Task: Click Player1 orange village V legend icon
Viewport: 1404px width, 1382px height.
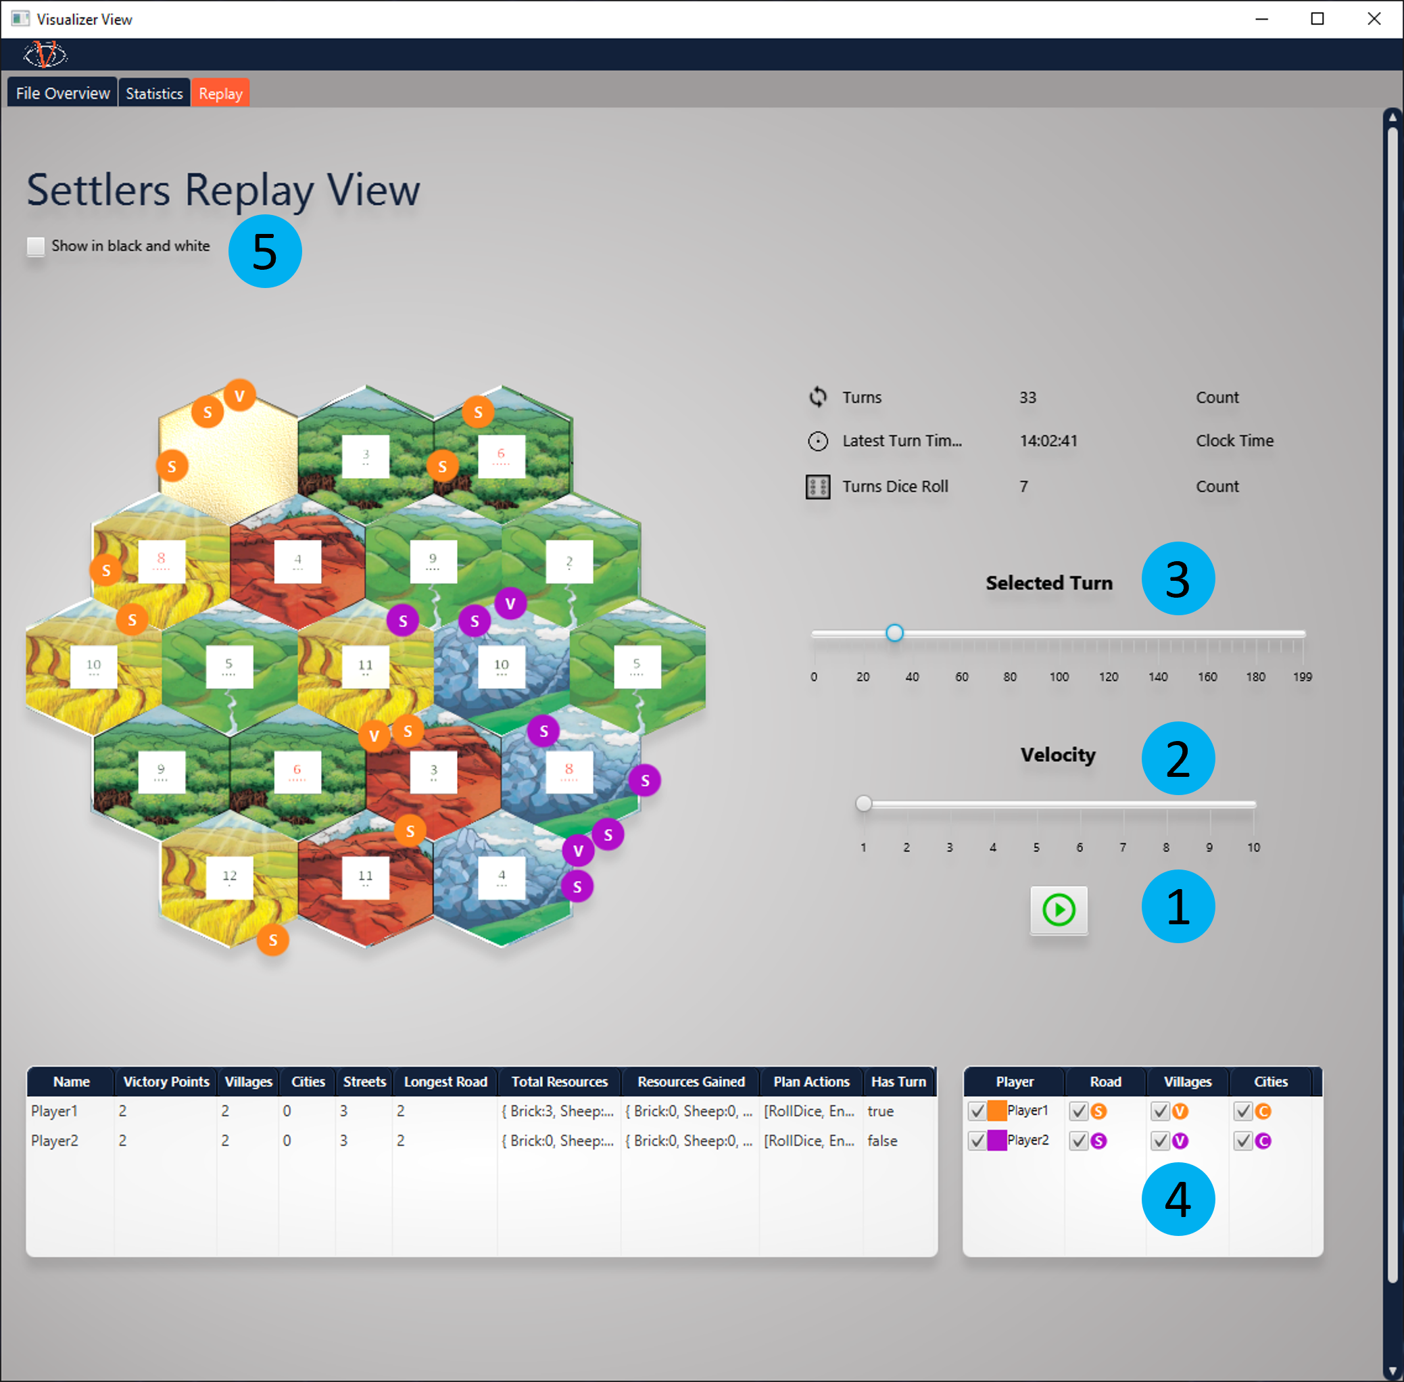Action: [1180, 1110]
